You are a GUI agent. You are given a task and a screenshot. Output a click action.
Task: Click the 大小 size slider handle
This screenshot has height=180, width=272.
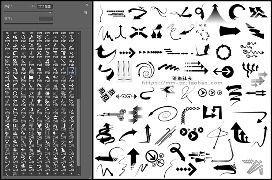(x=50, y=12)
